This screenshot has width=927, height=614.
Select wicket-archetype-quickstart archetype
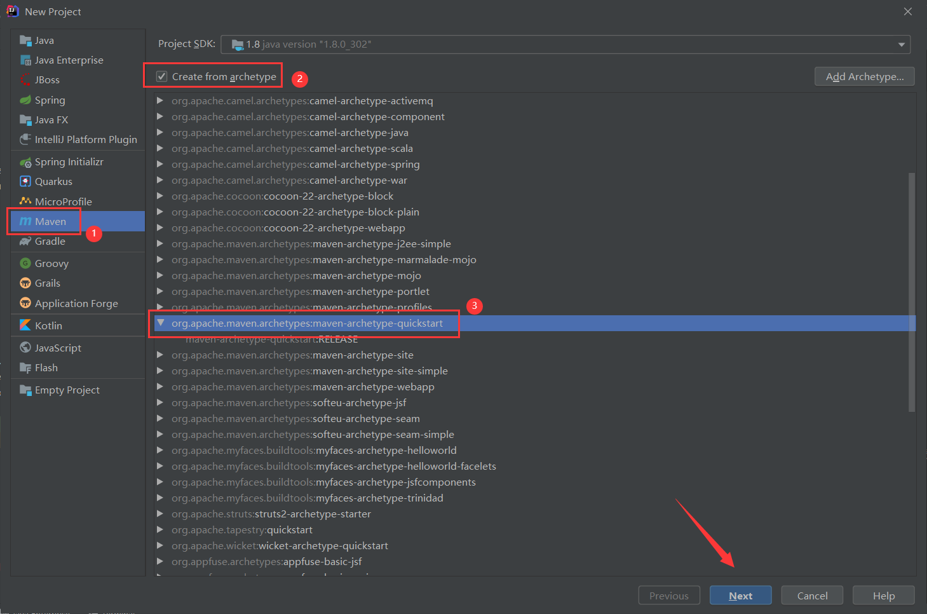pyautogui.click(x=535, y=545)
